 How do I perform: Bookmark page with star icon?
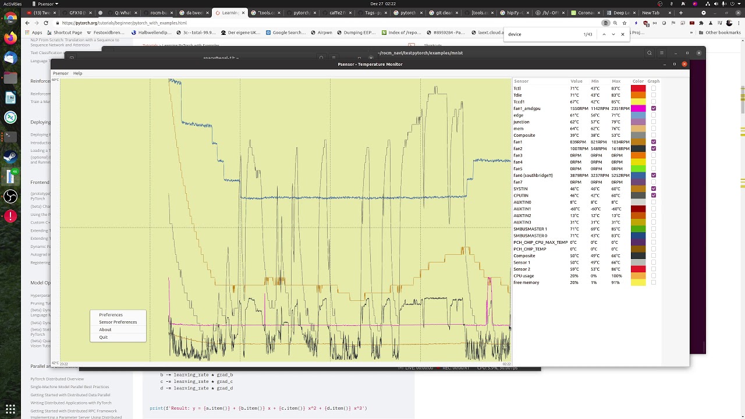click(x=624, y=23)
